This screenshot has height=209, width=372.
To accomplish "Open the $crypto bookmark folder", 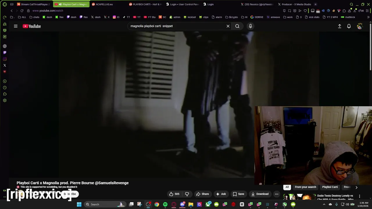I will coord(231,17).
